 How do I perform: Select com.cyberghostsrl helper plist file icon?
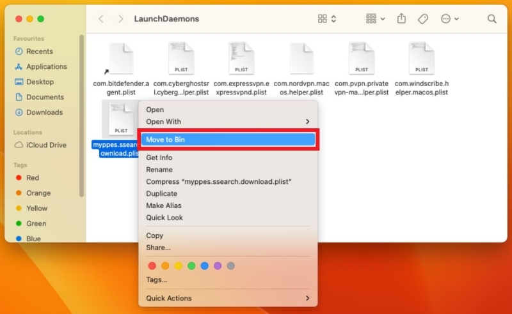coord(181,58)
